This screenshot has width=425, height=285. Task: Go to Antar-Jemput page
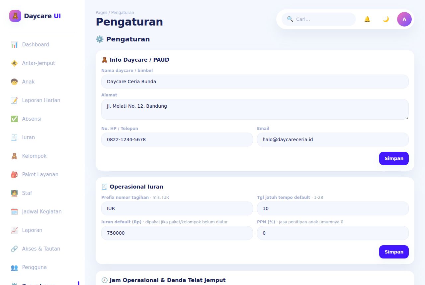pos(42,63)
